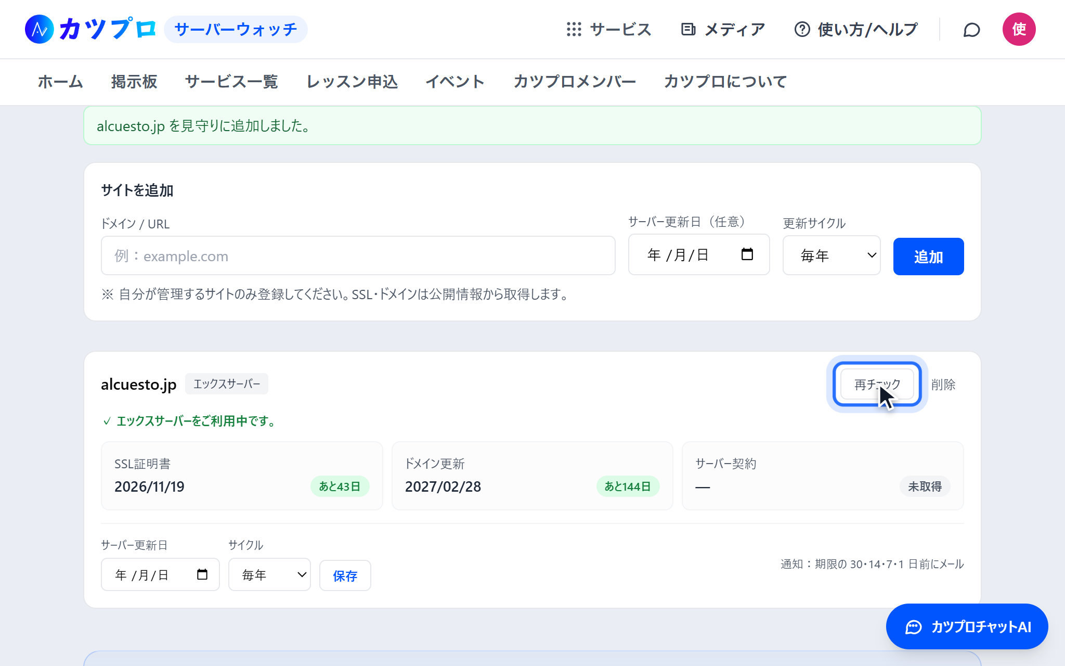Click the SSL証明書 card label
The height and width of the screenshot is (666, 1065).
coord(142,464)
